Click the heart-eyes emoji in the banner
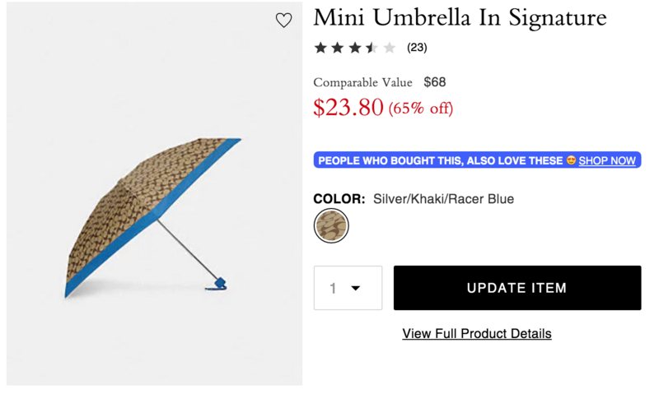This screenshot has height=417, width=659. click(x=571, y=160)
